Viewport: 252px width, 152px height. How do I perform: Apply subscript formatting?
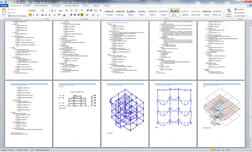click(x=46, y=15)
